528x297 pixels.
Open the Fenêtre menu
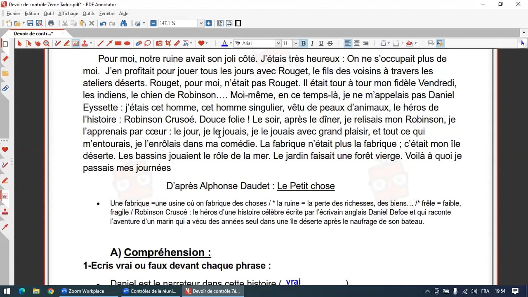click(x=107, y=14)
